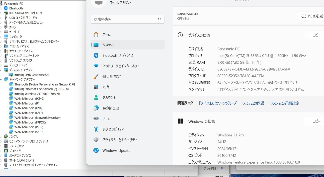324x177 pixels.
Task: Open Windows Update in the sidebar
Action: 128,150
